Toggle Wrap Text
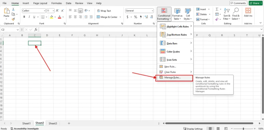This screenshot has width=264, height=130. [x=104, y=11]
